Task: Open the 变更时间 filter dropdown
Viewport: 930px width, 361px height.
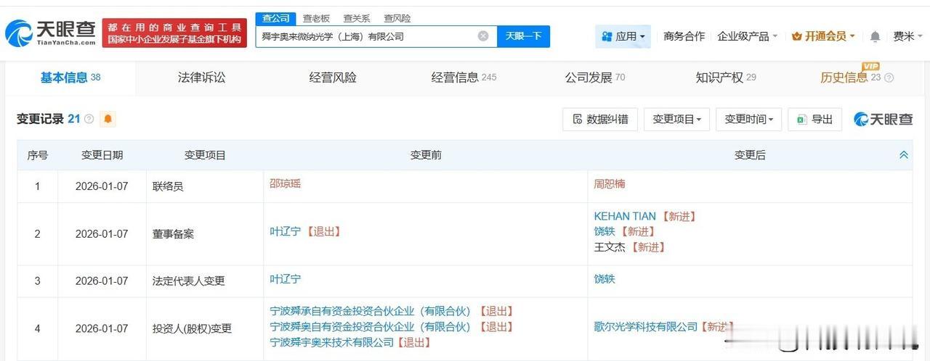Action: (x=748, y=119)
